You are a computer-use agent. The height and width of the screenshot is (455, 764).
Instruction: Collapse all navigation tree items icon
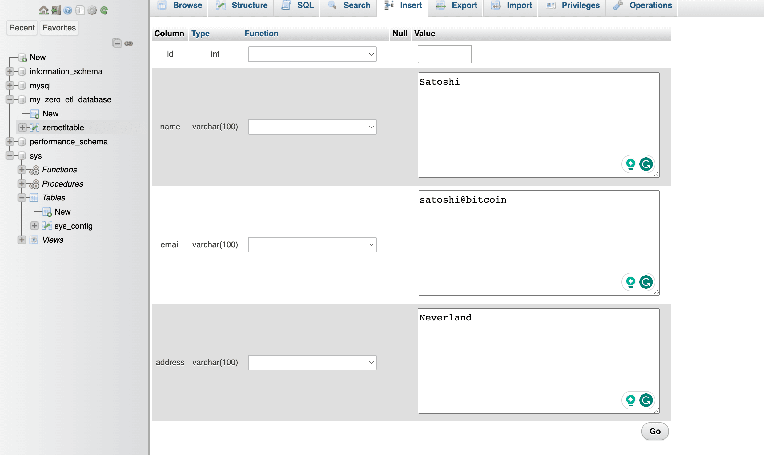click(117, 43)
